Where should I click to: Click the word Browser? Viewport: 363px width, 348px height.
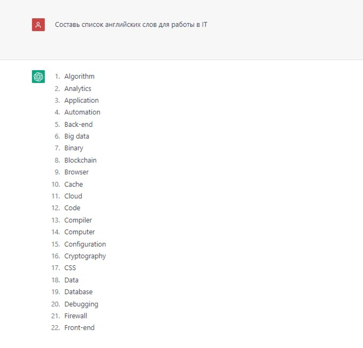(77, 172)
